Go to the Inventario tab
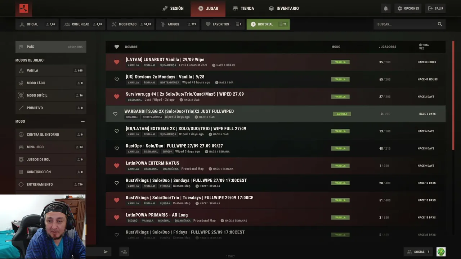This screenshot has width=461, height=259. [284, 8]
